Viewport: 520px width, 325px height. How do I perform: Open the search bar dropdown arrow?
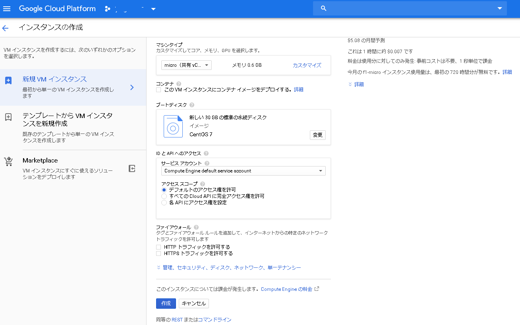pyautogui.click(x=500, y=8)
